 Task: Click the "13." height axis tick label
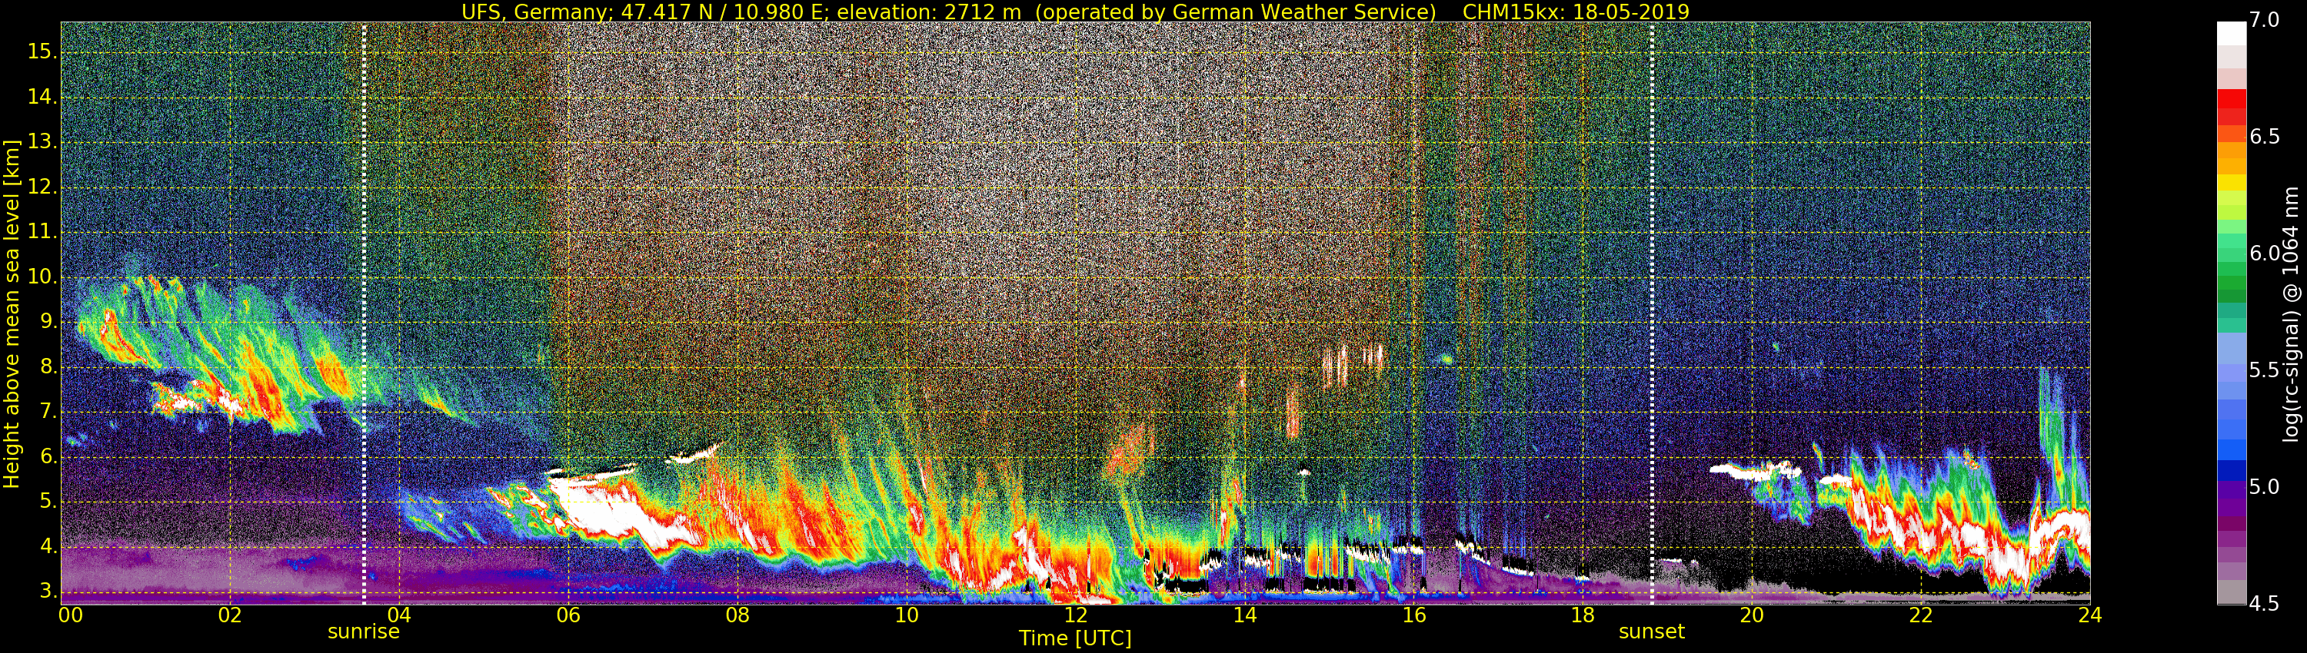coord(42,142)
